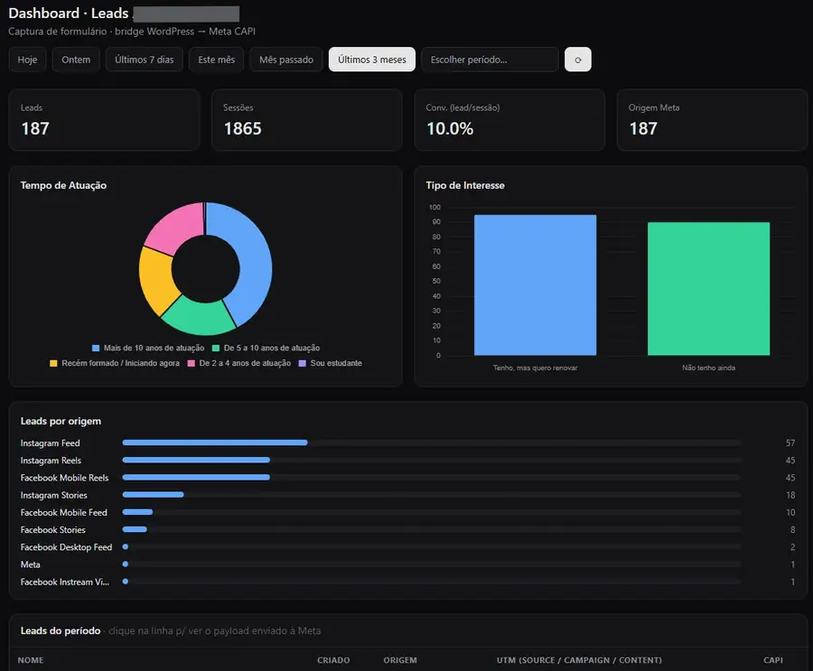This screenshot has width=813, height=671.
Task: Click the pink donut chart segment
Action: [x=179, y=226]
